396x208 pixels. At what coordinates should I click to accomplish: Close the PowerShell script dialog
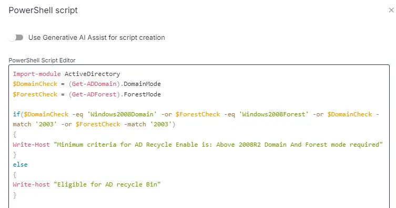click(391, 10)
